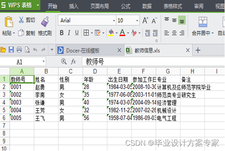Switch to the 插入 (Insert) tab
The image size is (225, 151).
click(x=74, y=6)
